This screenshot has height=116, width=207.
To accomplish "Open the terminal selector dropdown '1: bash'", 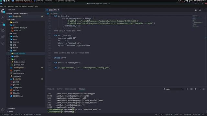I will point(174,89).
